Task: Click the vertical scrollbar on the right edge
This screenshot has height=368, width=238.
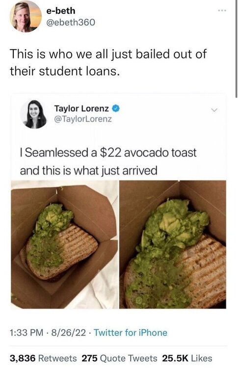Action: coord(236,49)
